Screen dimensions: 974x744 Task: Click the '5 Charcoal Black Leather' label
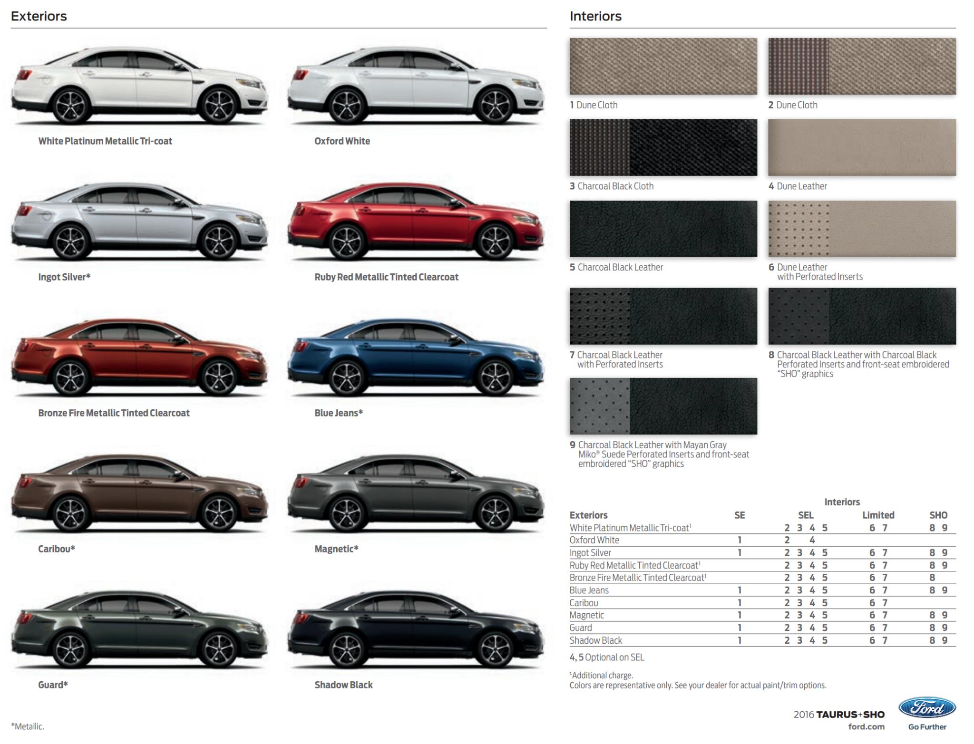coord(616,268)
